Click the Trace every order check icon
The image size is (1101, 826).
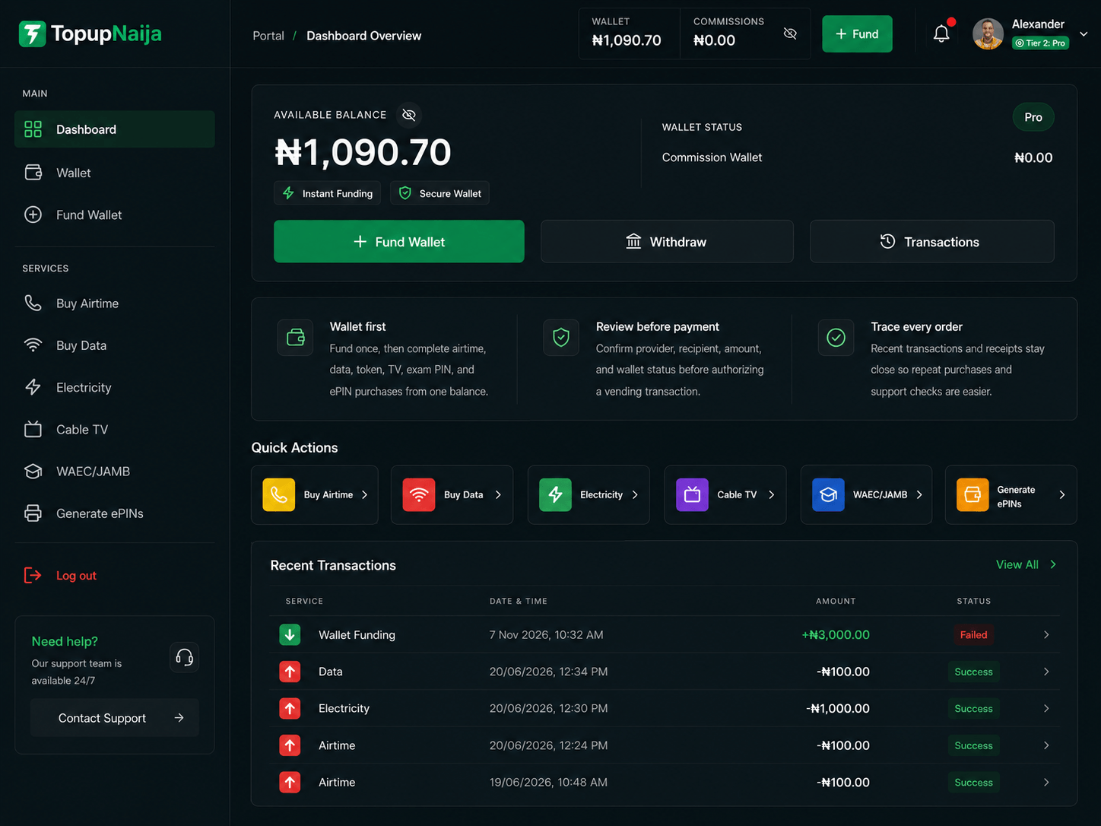pos(836,337)
